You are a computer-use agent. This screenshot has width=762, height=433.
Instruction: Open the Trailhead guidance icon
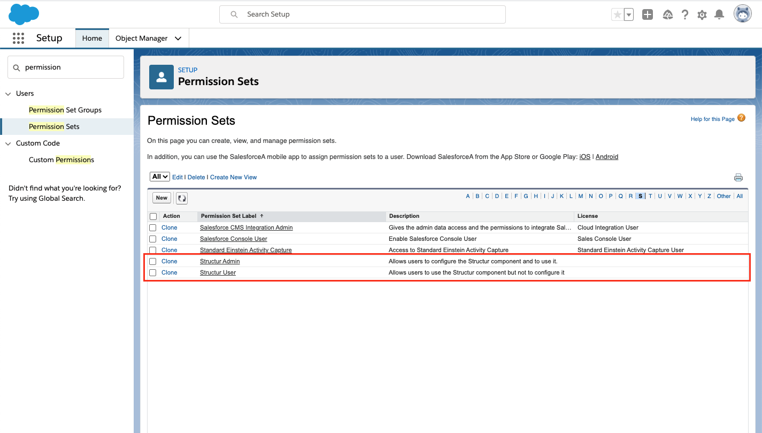pos(668,15)
